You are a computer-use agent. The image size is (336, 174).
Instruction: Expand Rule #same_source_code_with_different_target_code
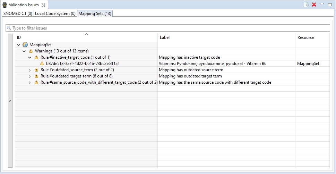click(30, 82)
